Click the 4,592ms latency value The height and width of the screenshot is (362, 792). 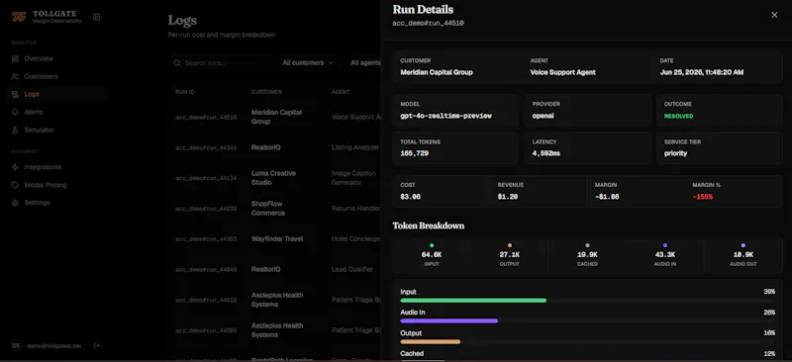pyautogui.click(x=546, y=153)
